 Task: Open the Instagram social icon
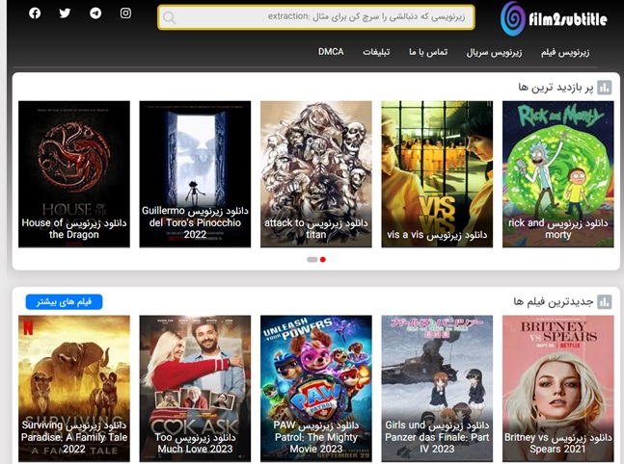pos(125,13)
